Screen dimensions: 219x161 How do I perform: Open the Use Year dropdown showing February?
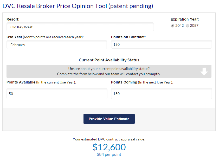[x=57, y=45]
